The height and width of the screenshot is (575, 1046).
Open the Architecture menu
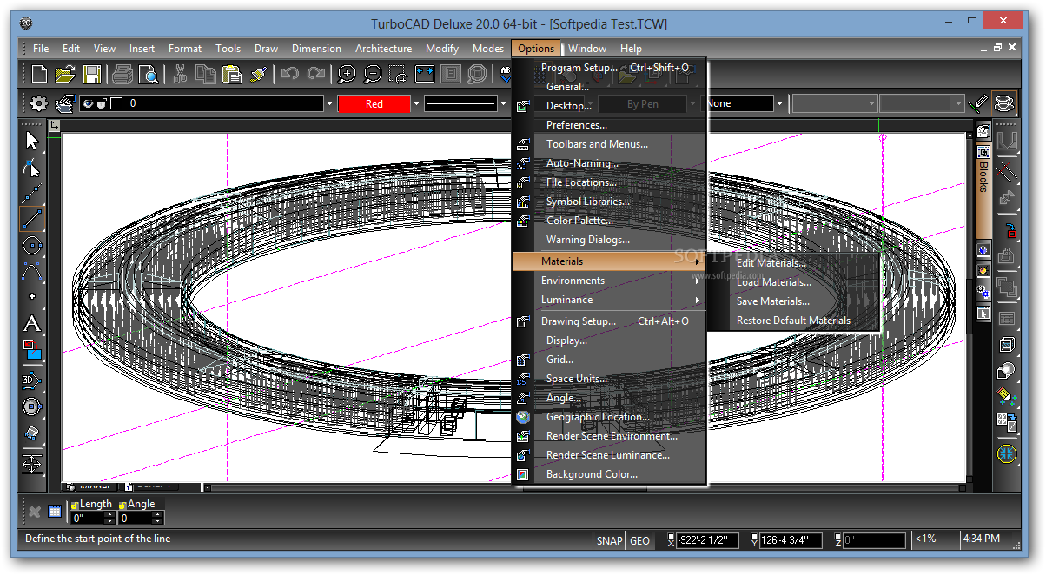[x=383, y=49]
